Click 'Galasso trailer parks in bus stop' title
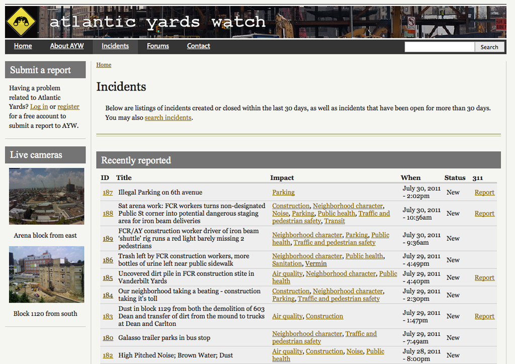Viewport: 515px width, 364px height. (164, 338)
